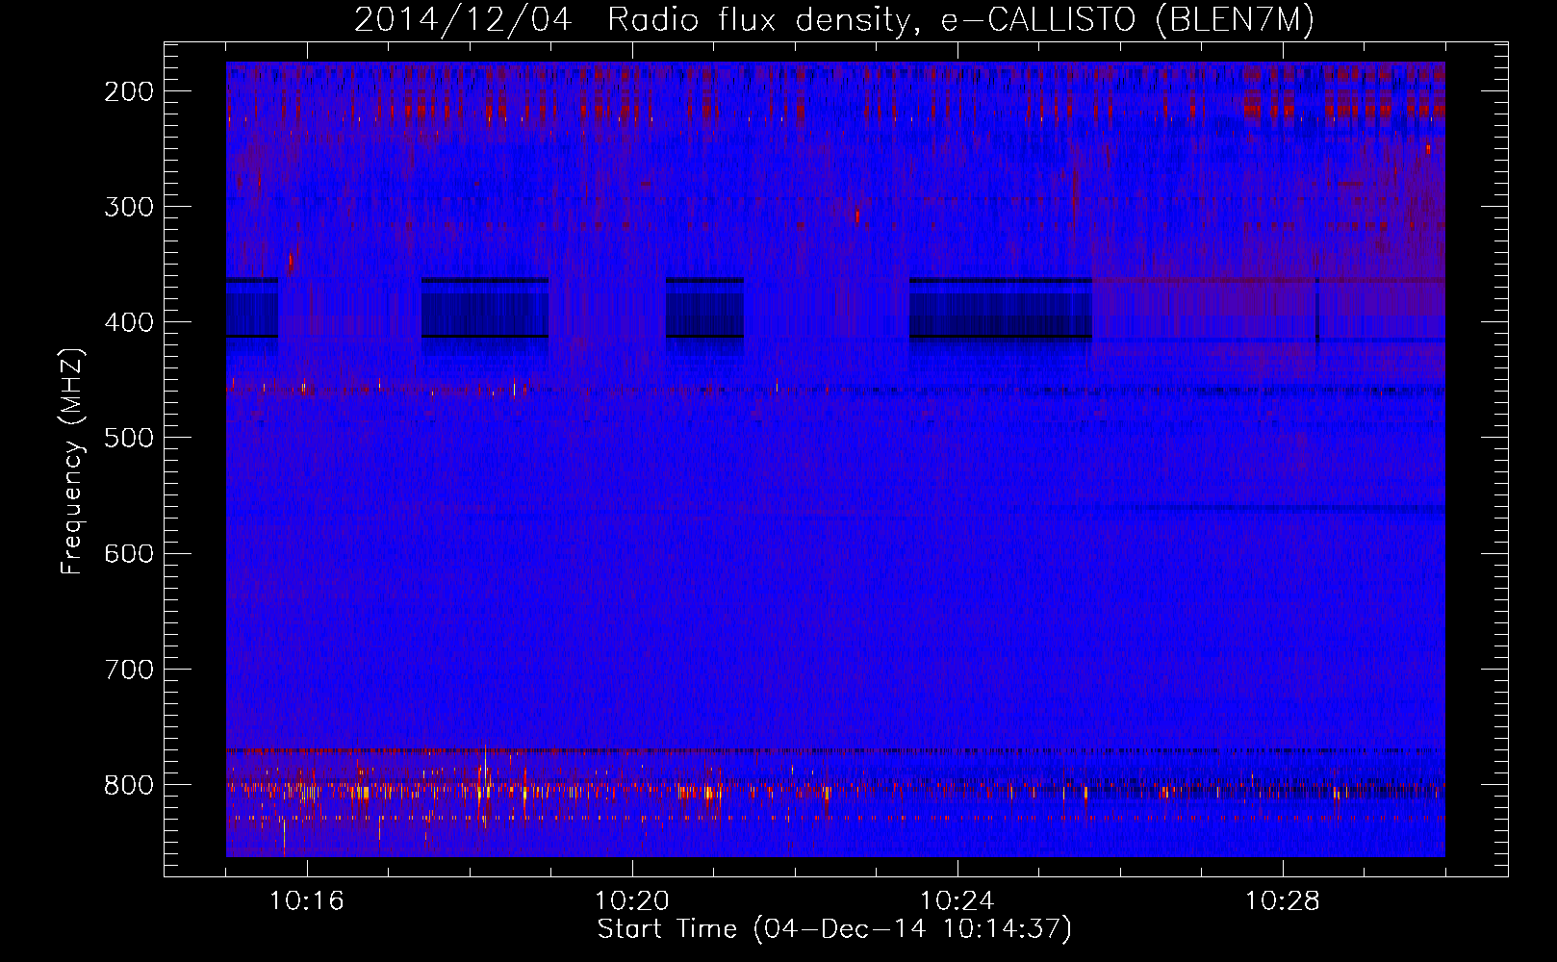
Task: Click the 'Frequency (MHZ)' axis label
Action: [x=72, y=461]
